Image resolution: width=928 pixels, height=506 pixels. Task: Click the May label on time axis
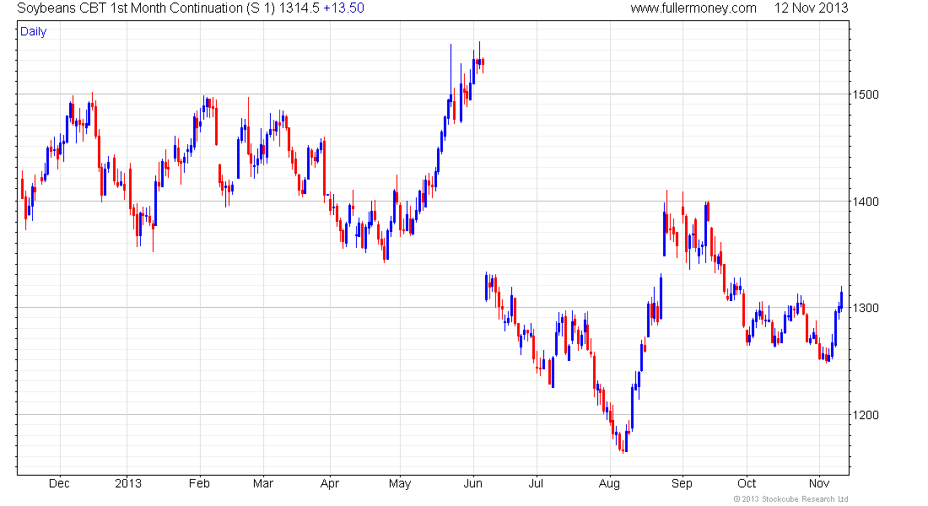coord(400,484)
